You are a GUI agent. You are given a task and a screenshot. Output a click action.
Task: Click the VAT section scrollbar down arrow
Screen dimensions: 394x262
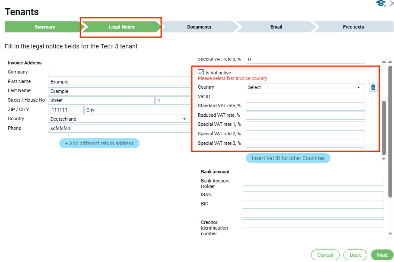(384, 159)
